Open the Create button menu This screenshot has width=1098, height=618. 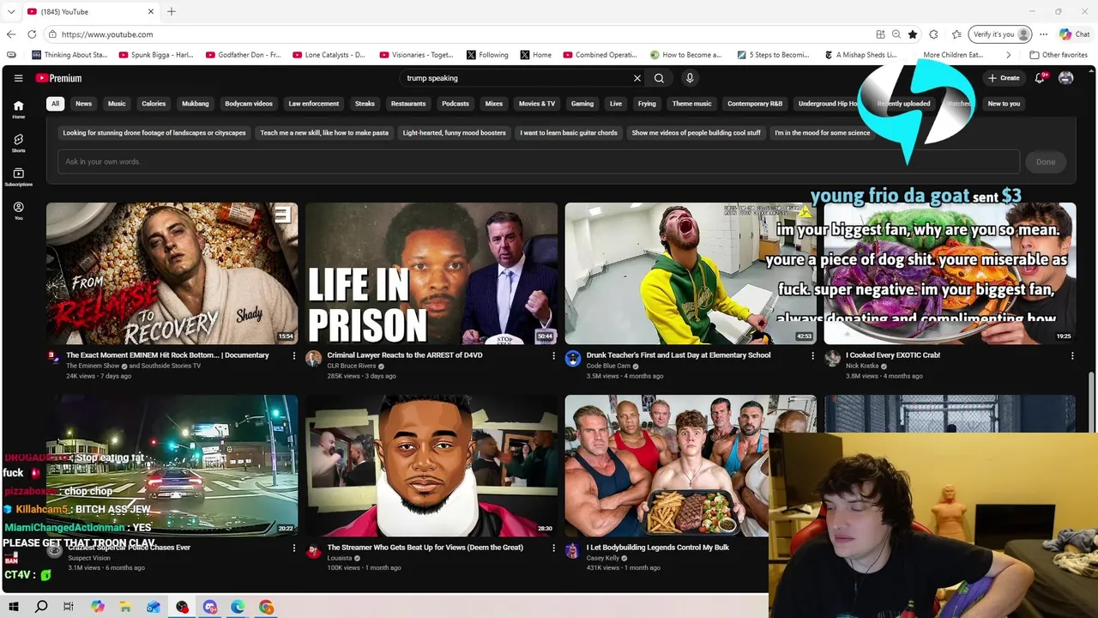[1004, 78]
